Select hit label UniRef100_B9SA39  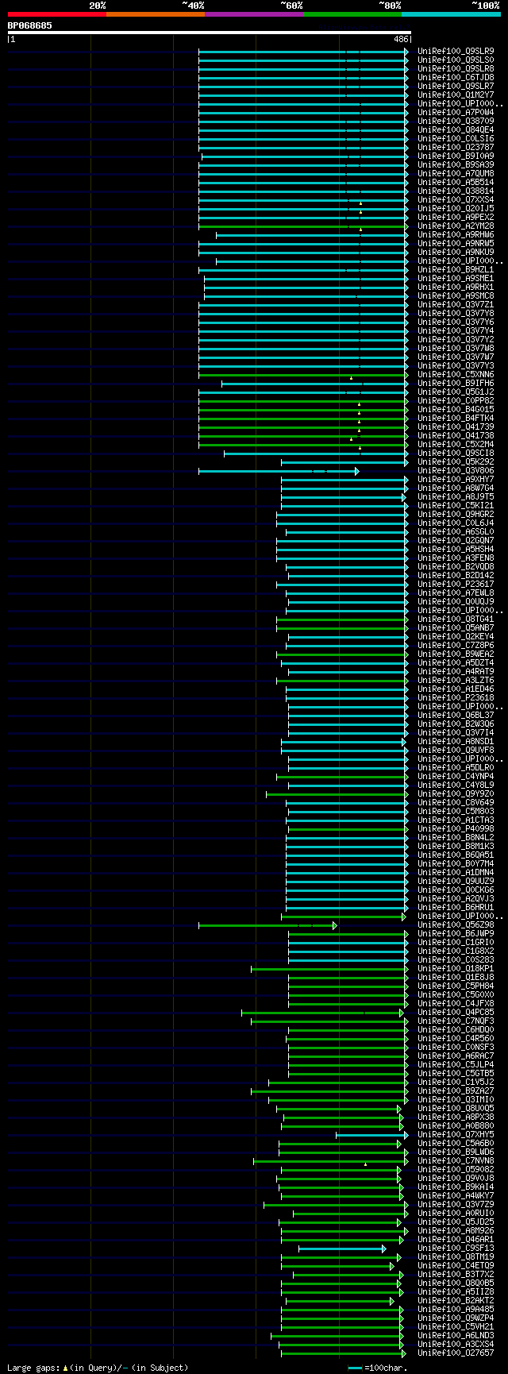(x=456, y=165)
